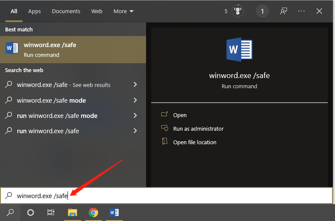This screenshot has width=335, height=221.
Task: Launch Google Chrome from the taskbar
Action: click(x=93, y=213)
